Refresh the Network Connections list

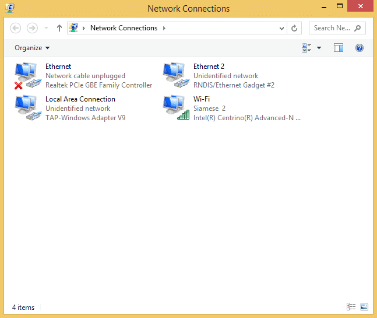coord(294,28)
